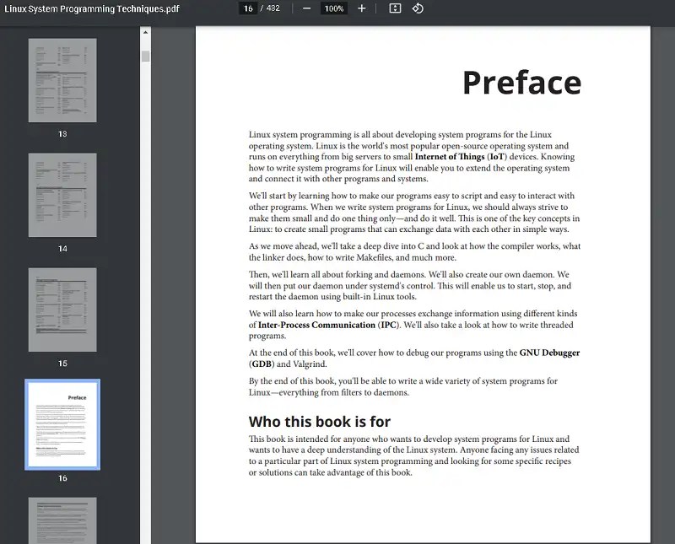
Task: Select the partially visible page 17 thumbnail
Action: (61, 521)
